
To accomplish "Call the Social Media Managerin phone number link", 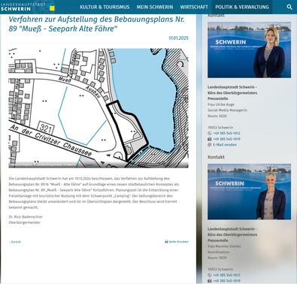I will [x=226, y=133].
